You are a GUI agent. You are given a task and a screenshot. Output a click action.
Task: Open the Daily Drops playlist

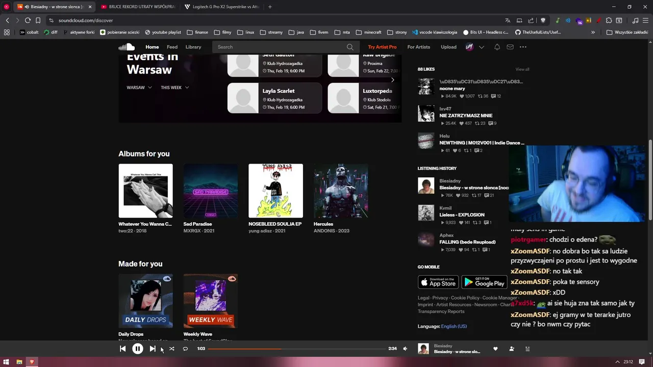(145, 301)
